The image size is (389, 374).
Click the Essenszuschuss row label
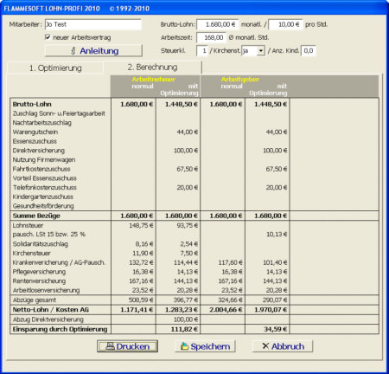(35, 141)
